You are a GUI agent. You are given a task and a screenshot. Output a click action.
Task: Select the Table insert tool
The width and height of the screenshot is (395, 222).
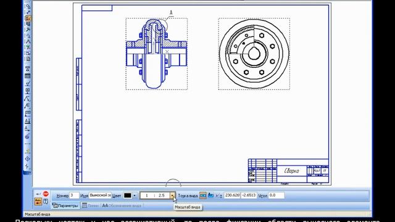28,76
